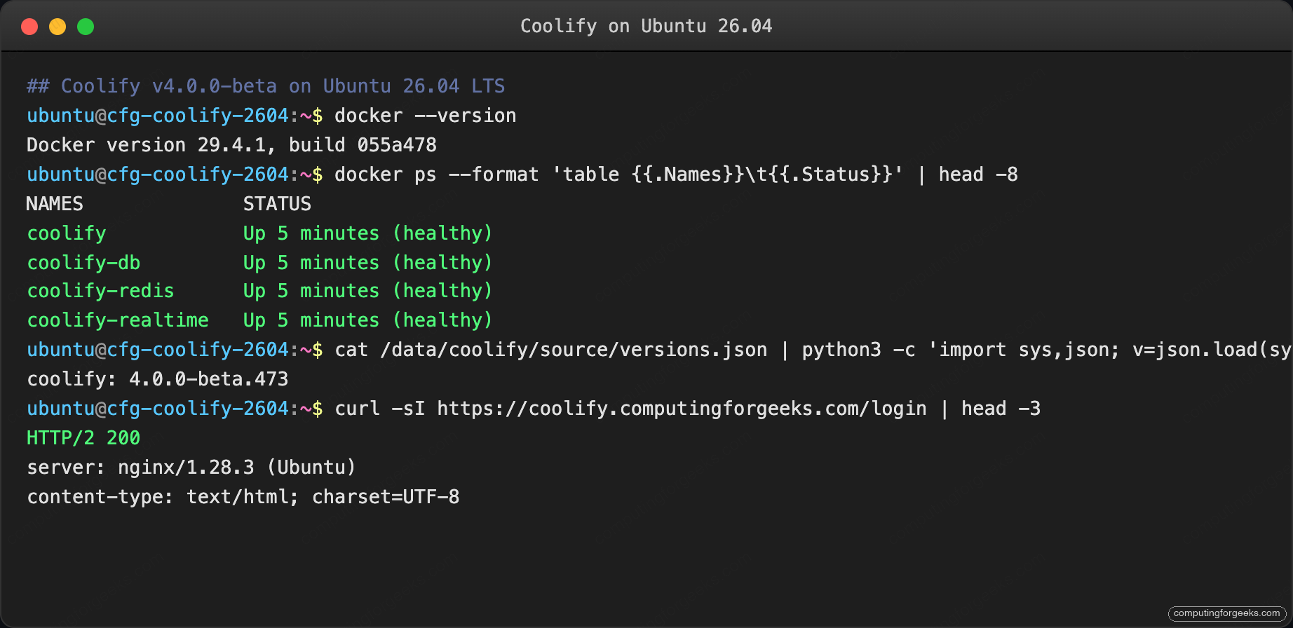Viewport: 1293px width, 628px height.
Task: Click the 'Up 5 minutes (healthy)' status of coolify-redis
Action: point(367,291)
